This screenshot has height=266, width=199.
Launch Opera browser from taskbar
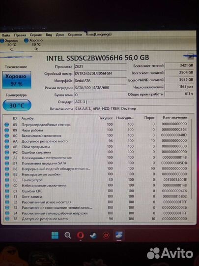coord(80,235)
